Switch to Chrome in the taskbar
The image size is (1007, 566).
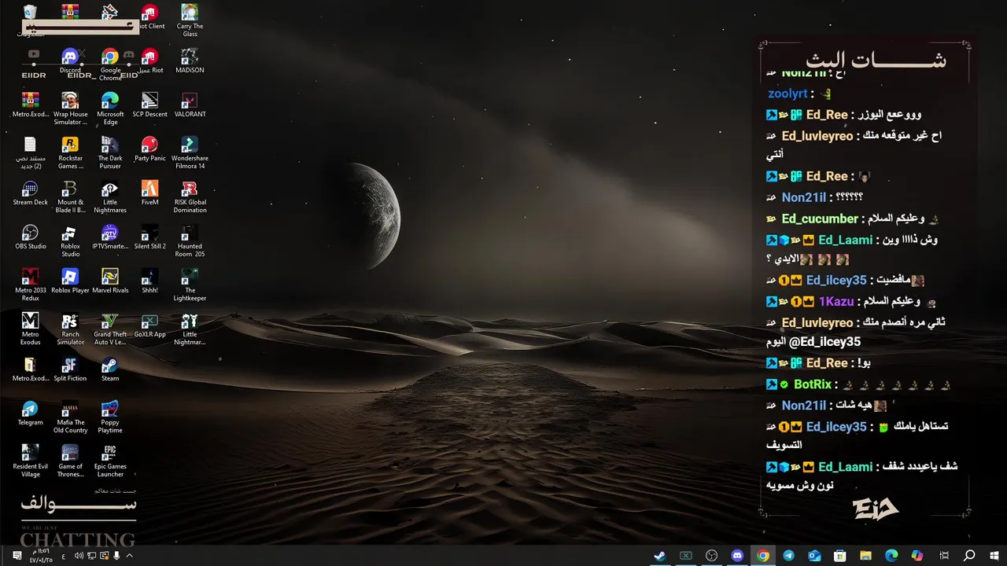763,556
